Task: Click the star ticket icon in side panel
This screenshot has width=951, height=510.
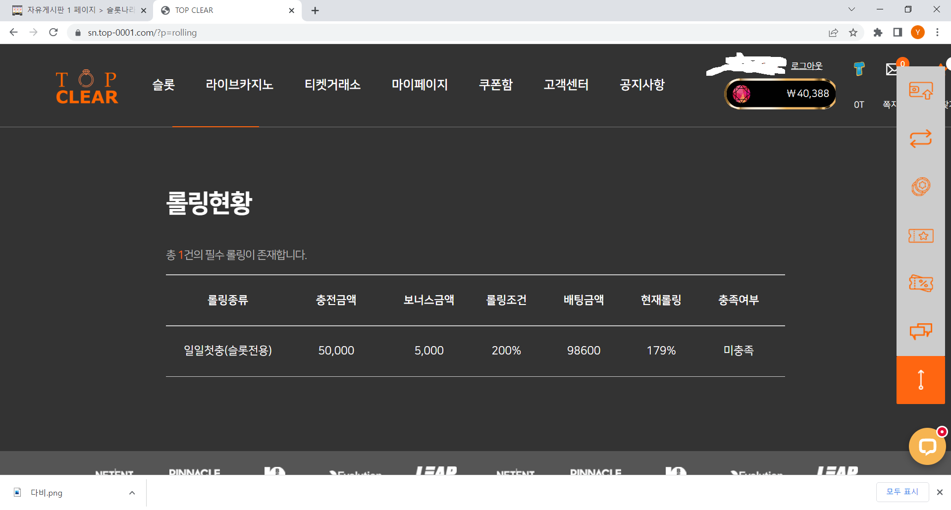Action: [921, 236]
